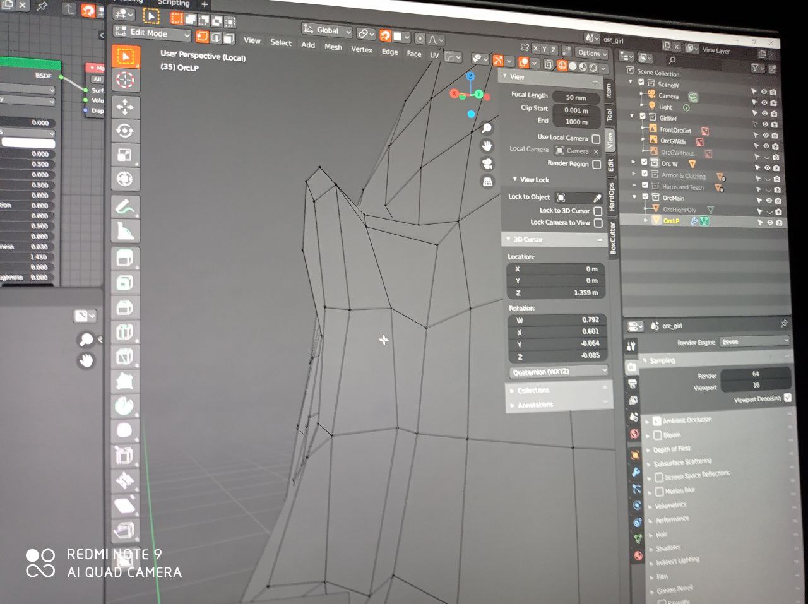Pick the Annotate tool
Screen dimensions: 808x604
click(x=125, y=206)
